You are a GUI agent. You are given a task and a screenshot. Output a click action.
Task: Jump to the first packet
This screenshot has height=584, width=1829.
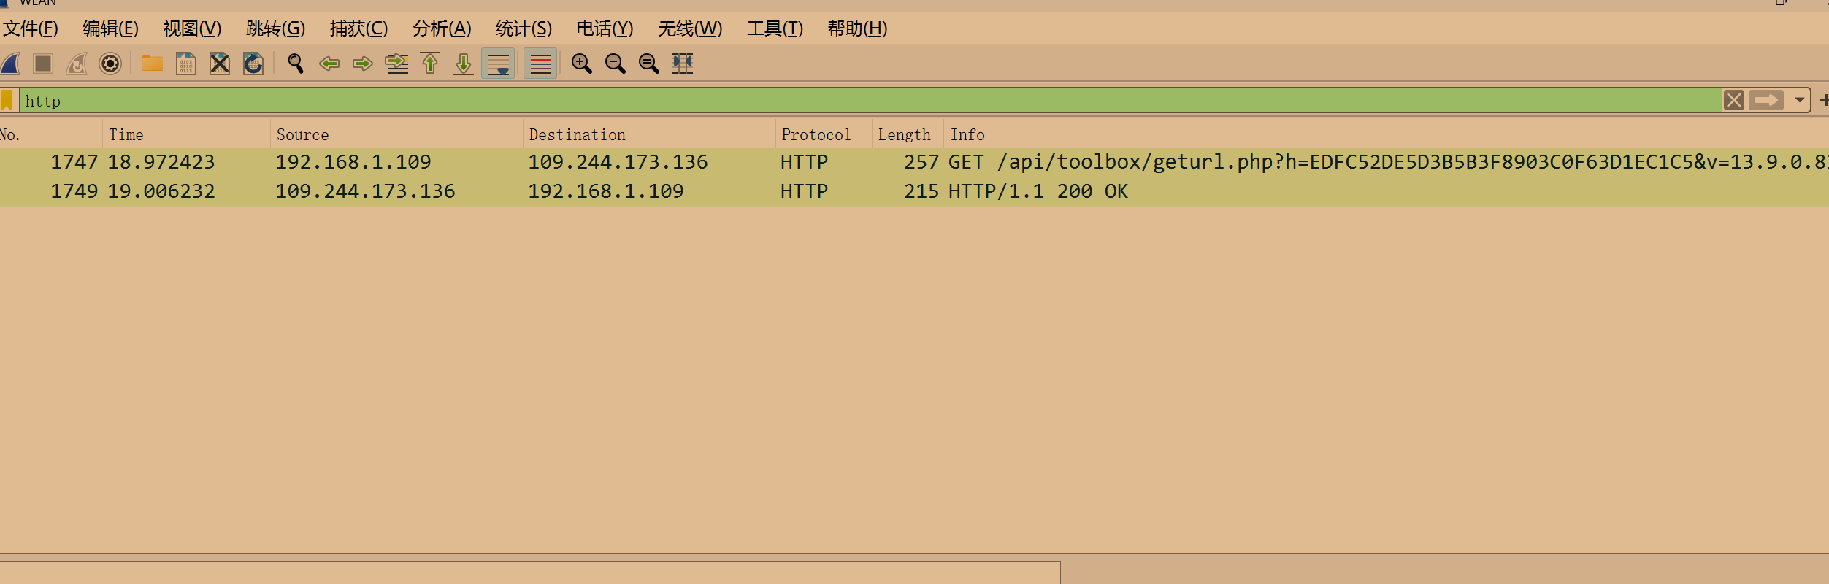430,64
